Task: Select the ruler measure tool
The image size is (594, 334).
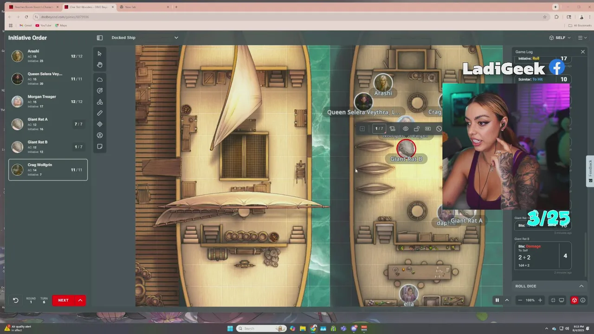Action: point(100,113)
